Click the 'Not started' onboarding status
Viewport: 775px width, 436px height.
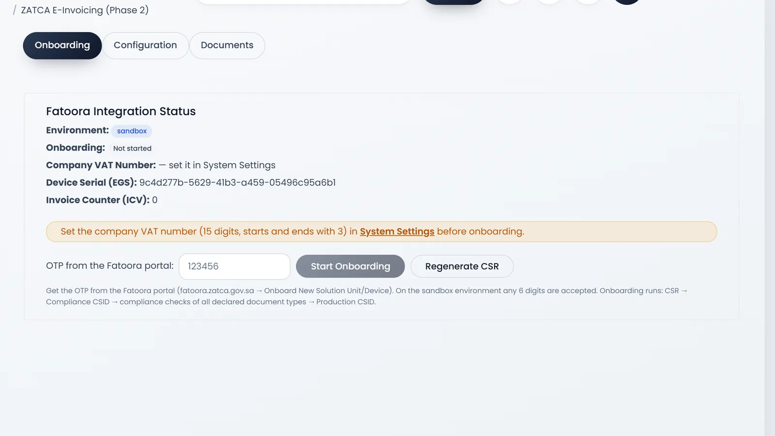132,148
